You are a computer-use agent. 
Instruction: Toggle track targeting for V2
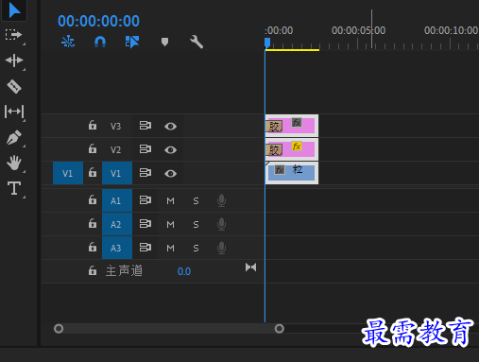pos(115,149)
